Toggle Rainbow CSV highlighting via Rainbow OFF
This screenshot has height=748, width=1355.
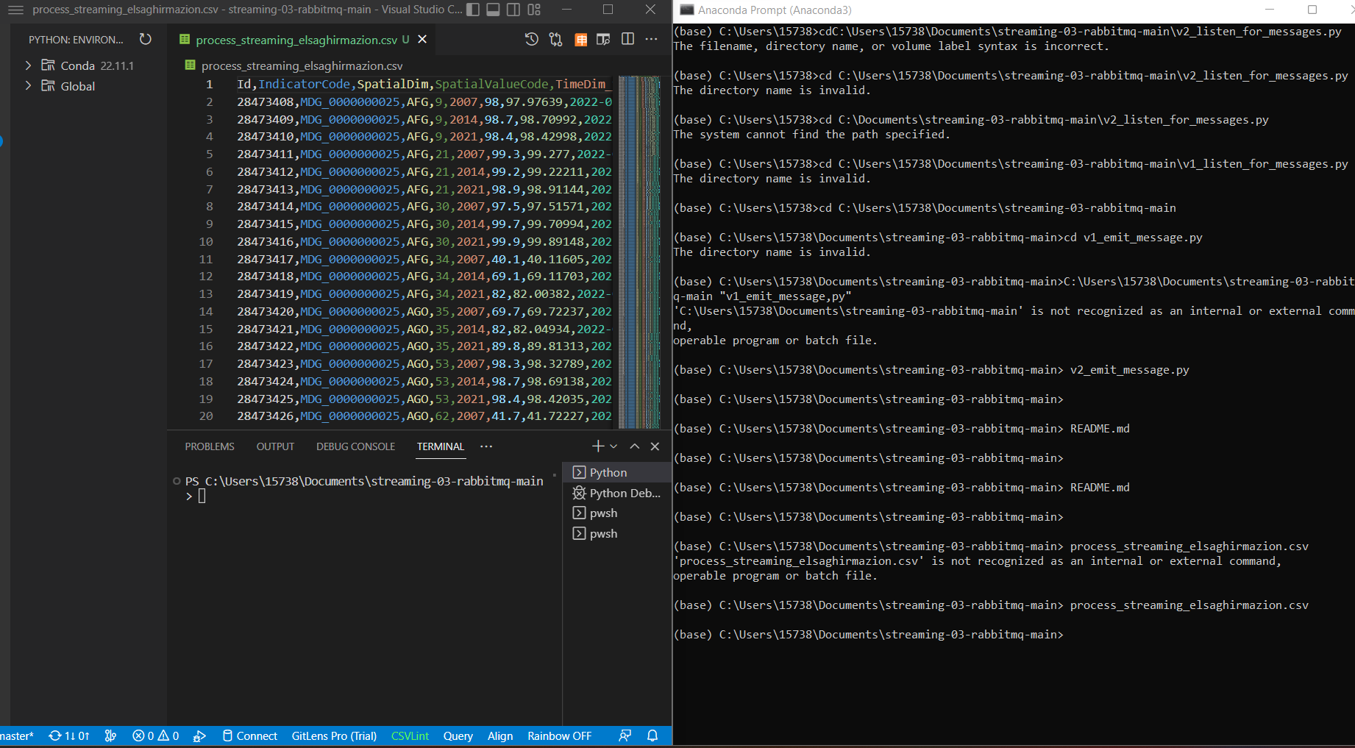560,735
